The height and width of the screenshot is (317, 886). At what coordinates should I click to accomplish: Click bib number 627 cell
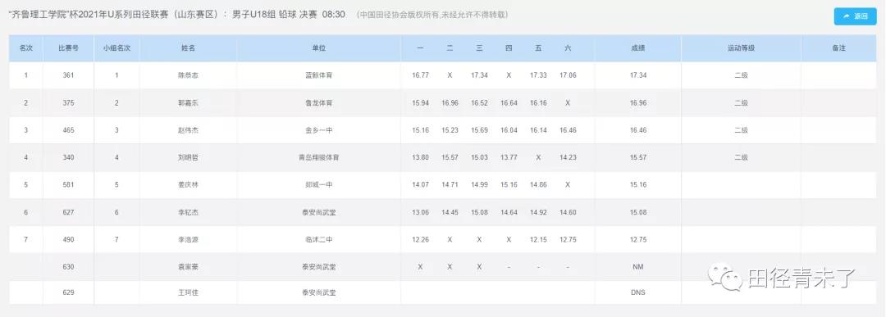tap(68, 213)
